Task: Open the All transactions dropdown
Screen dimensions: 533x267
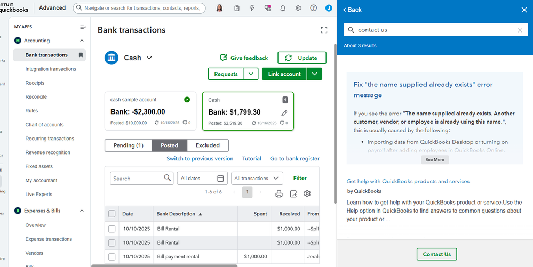Action: click(x=257, y=179)
